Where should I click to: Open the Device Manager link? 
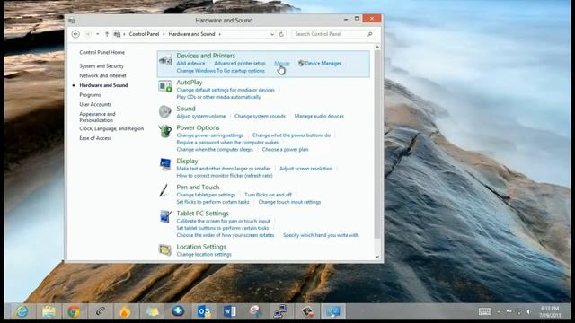click(323, 63)
